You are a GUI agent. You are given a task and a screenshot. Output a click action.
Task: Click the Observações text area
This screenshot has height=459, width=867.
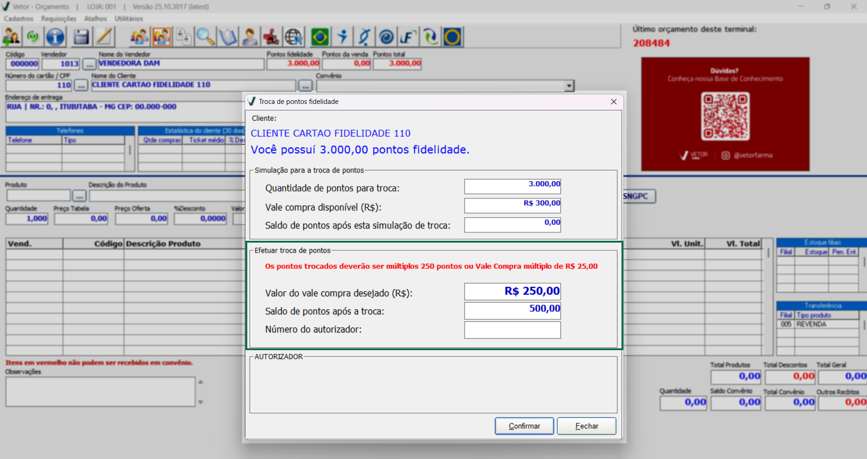click(100, 392)
